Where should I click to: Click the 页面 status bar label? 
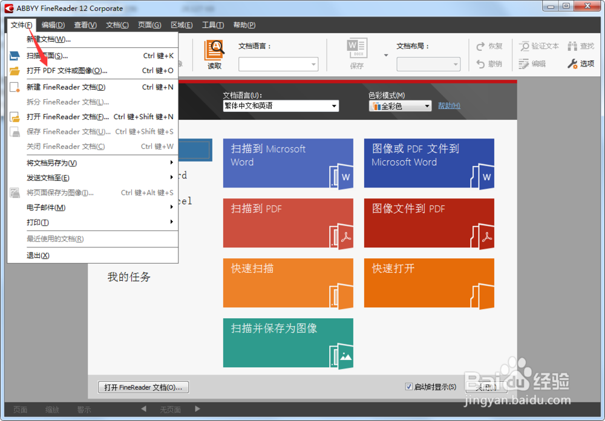click(x=20, y=410)
